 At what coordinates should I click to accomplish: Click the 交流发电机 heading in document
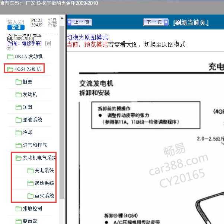click(96, 83)
